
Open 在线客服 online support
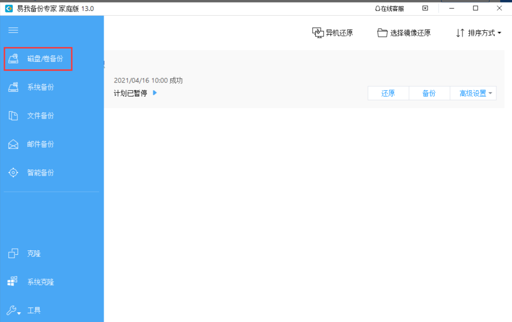(x=389, y=8)
